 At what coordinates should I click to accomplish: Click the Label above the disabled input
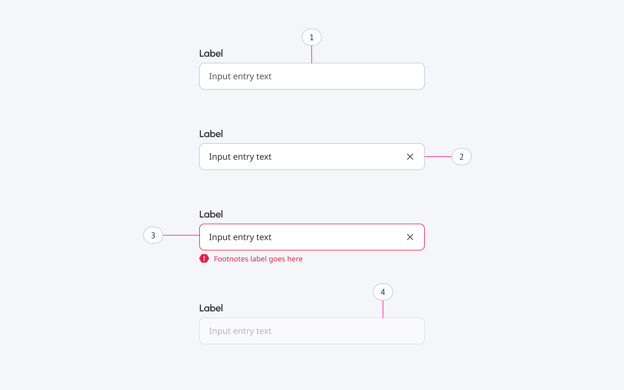click(x=211, y=308)
